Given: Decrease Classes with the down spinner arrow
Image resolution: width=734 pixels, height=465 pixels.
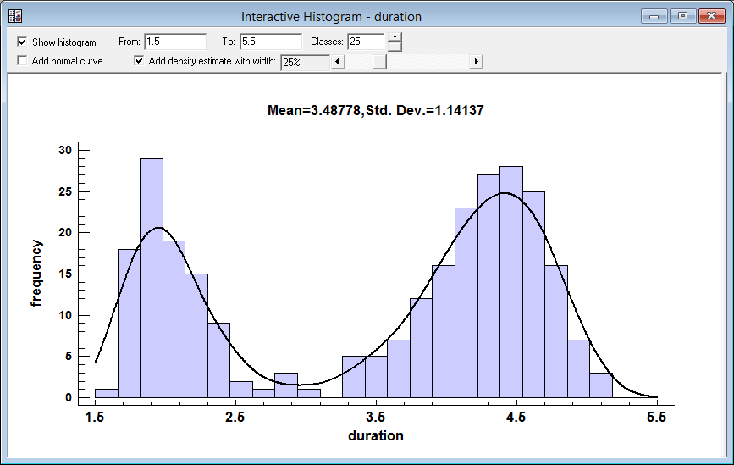Looking at the screenshot, I should click(x=395, y=47).
